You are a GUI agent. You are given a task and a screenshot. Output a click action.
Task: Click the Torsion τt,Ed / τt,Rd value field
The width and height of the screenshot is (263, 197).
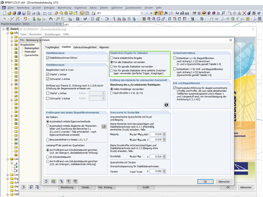click(156, 171)
